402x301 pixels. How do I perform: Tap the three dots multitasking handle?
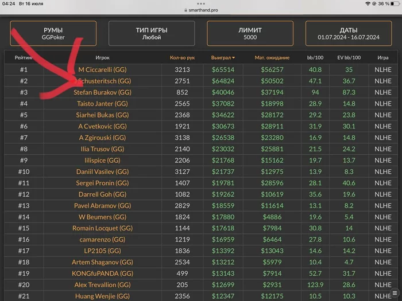201,3
